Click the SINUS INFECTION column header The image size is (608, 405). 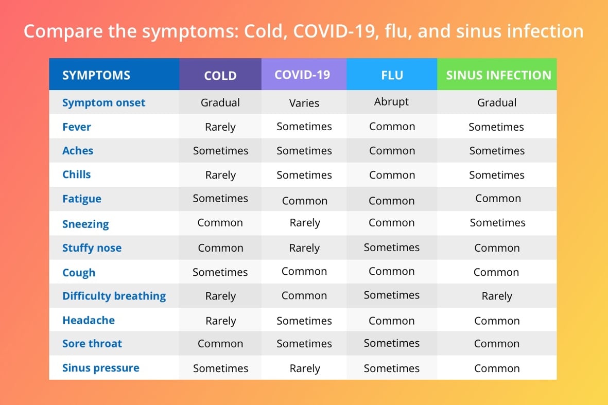[x=497, y=75]
